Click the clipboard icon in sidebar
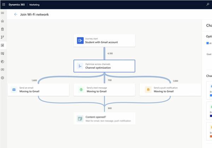The height and width of the screenshot is (148, 212). pos(3,29)
